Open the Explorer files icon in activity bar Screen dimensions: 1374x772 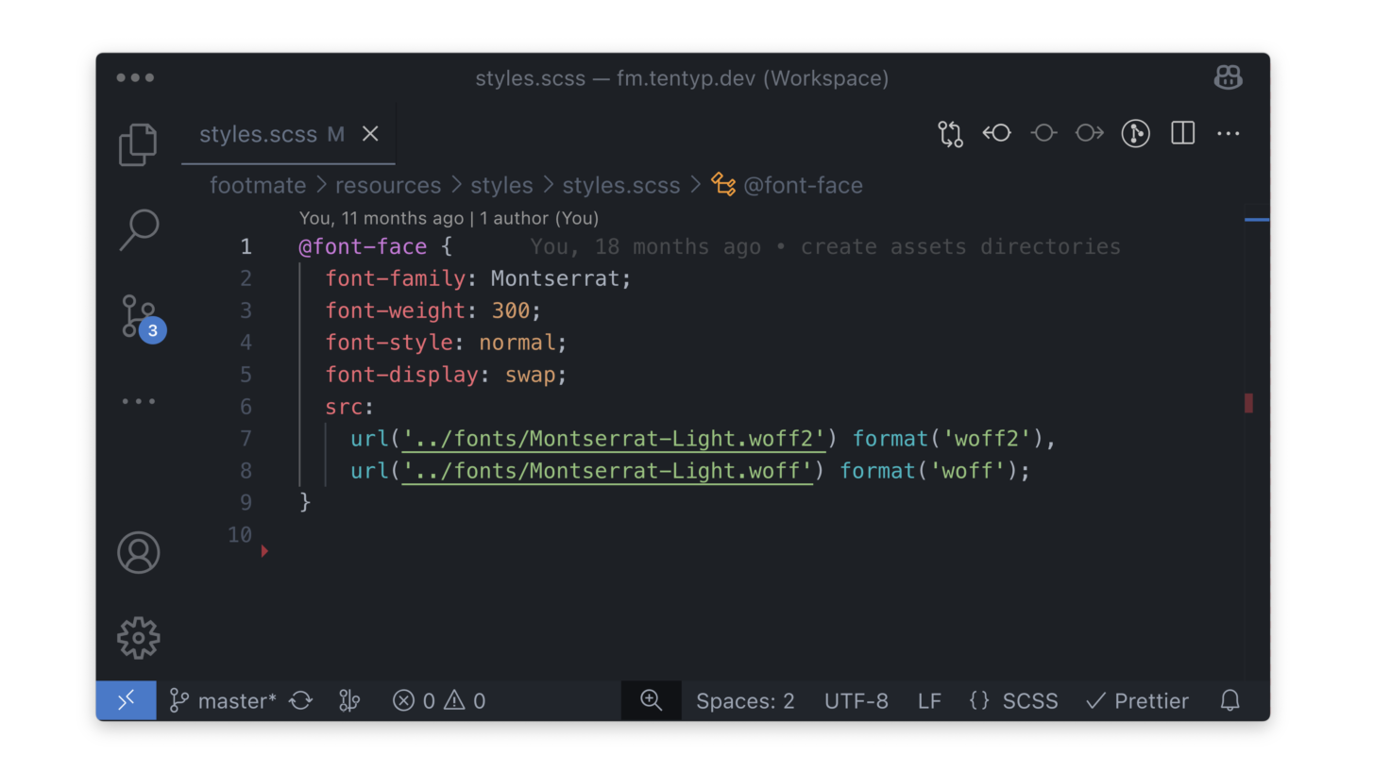coord(138,144)
